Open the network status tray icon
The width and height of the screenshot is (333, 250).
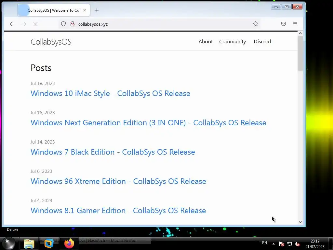pos(289,244)
